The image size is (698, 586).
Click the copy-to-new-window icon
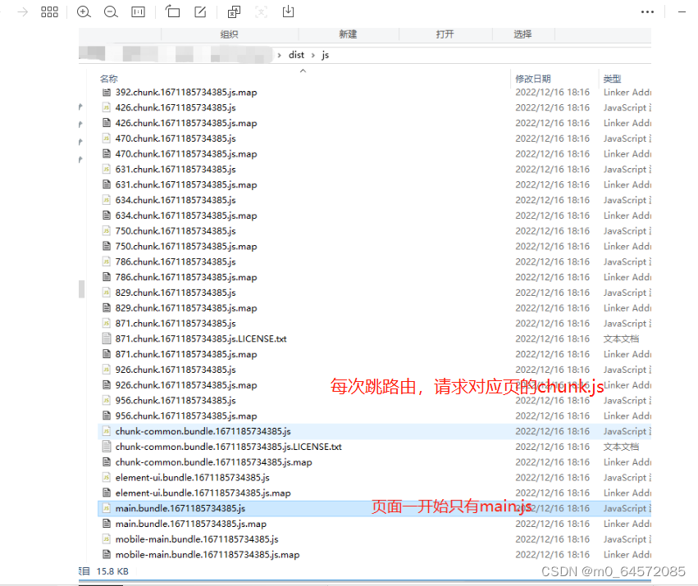(x=232, y=11)
